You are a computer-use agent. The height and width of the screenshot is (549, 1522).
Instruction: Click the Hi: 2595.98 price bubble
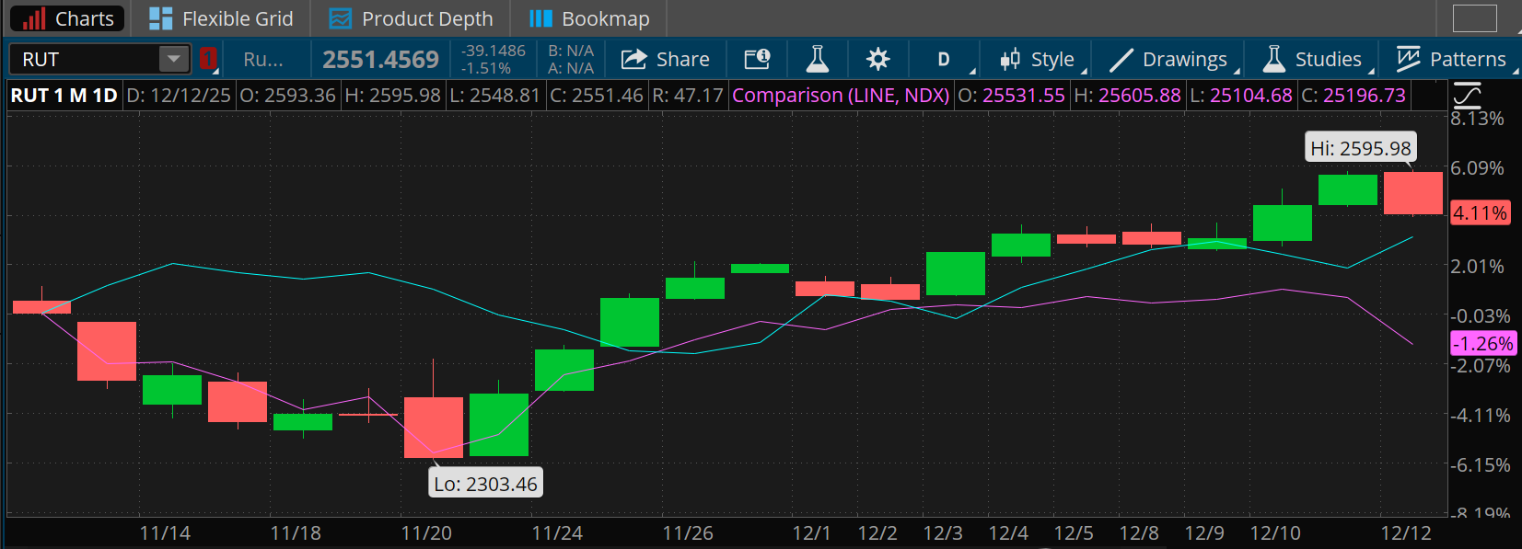coord(1361,148)
